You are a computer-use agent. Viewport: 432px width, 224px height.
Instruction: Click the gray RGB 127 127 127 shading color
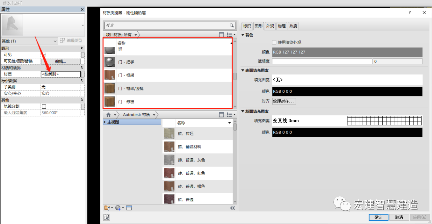coord(347,52)
